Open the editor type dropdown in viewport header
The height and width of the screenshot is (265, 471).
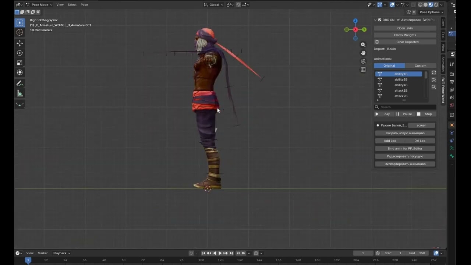pyautogui.click(x=19, y=5)
